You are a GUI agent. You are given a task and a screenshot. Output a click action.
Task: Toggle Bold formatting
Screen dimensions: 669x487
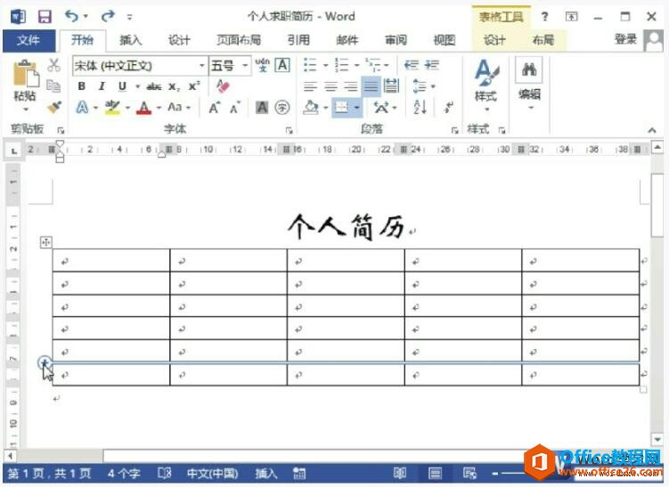(x=81, y=86)
